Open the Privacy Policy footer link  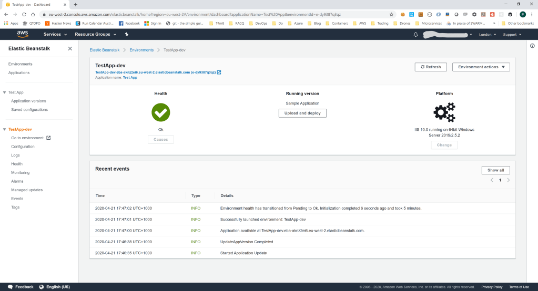[x=492, y=287]
